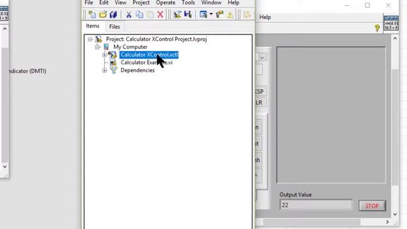Switch to the Files tab
The image size is (407, 229).
[x=114, y=27]
